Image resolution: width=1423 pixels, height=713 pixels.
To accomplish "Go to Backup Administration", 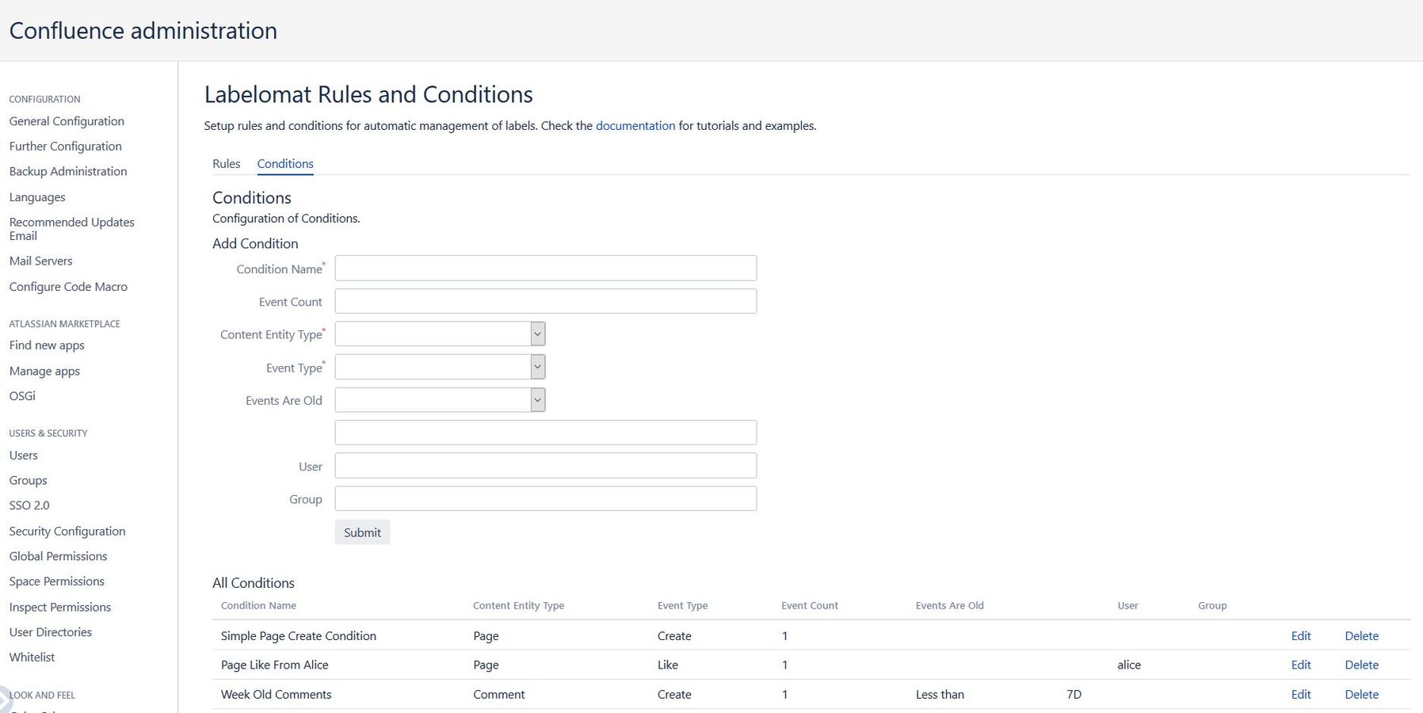I will (x=68, y=171).
